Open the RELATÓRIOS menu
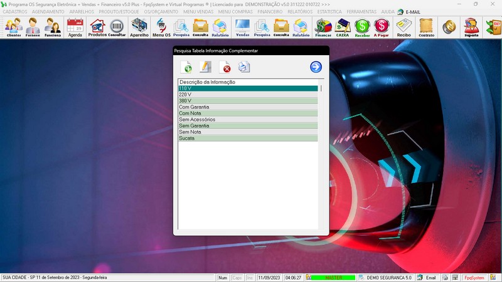 300,11
